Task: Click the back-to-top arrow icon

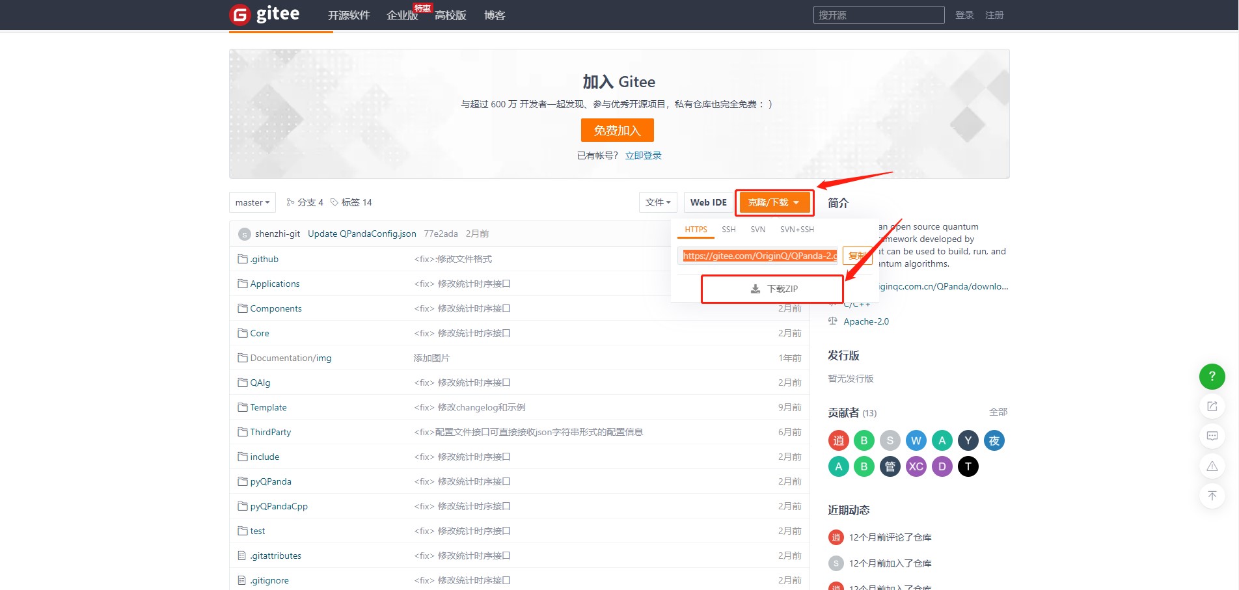Action: click(1212, 496)
